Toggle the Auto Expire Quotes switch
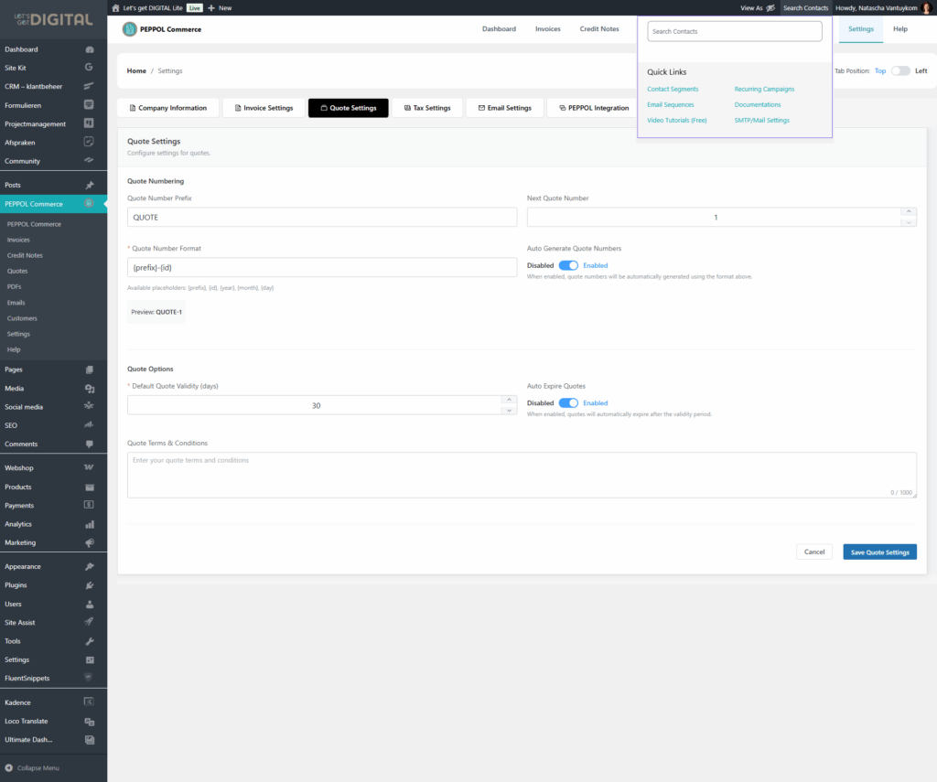 [568, 402]
